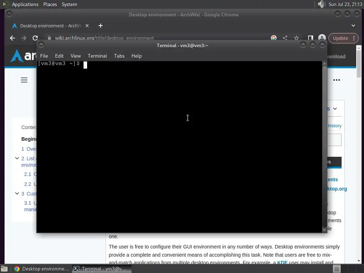Click the Arch Linux logo in Chrome
Image resolution: width=364 pixels, height=273 pixels.
tap(23, 56)
